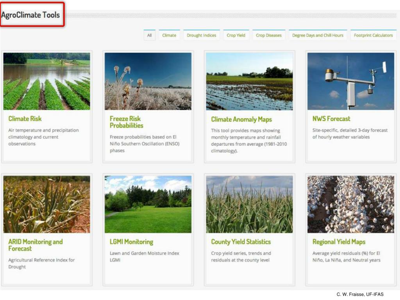Click the 'C. W. Fraisse, UF-IFAS' credit
The width and height of the screenshot is (400, 300).
[x=360, y=294]
